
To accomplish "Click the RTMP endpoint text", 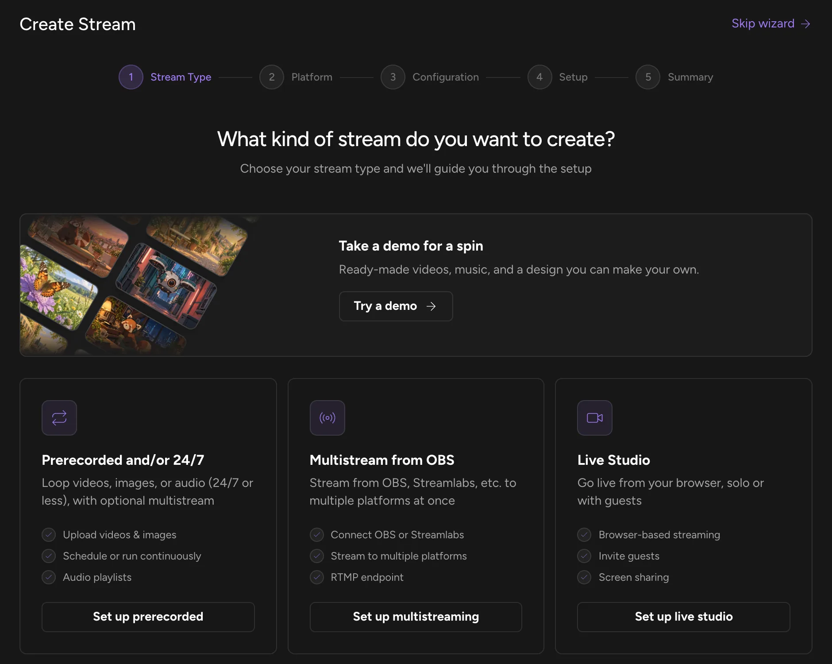I will [x=367, y=577].
